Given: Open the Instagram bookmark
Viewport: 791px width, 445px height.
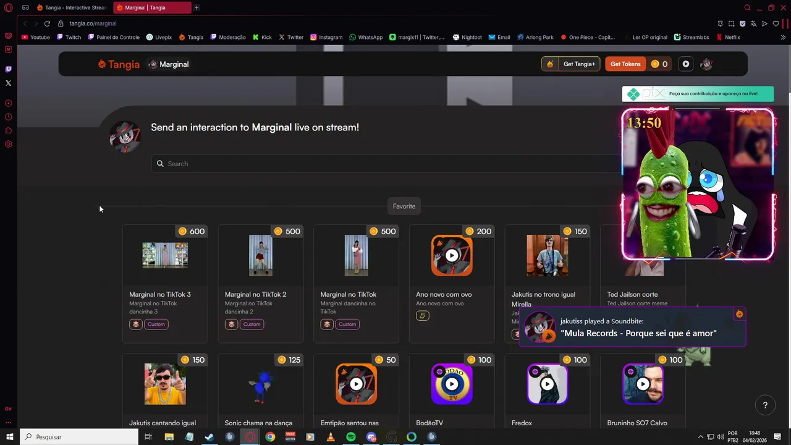Looking at the screenshot, I should (x=326, y=37).
